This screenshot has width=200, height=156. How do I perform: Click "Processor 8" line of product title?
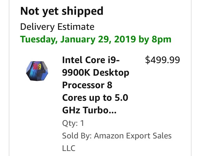click(87, 85)
